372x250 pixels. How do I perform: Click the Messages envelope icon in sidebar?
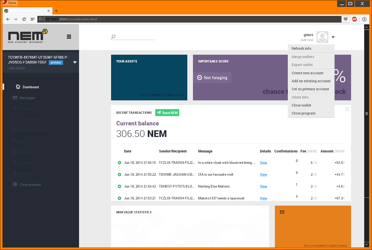coord(15,98)
